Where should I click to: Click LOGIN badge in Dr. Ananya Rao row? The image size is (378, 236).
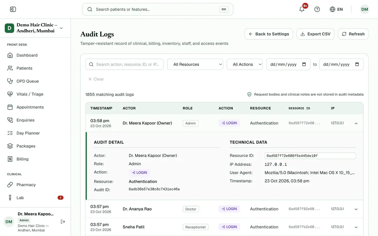point(229,209)
